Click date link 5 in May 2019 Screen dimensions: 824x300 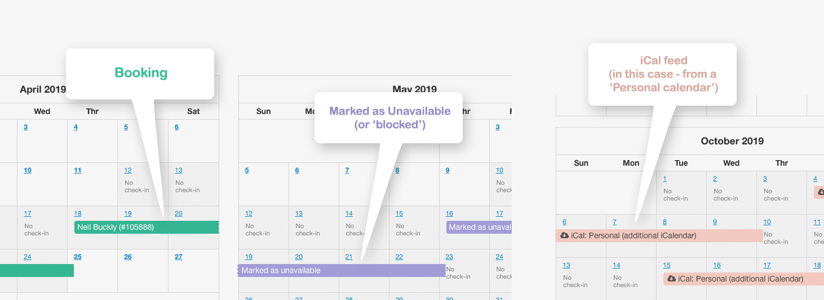click(x=247, y=170)
